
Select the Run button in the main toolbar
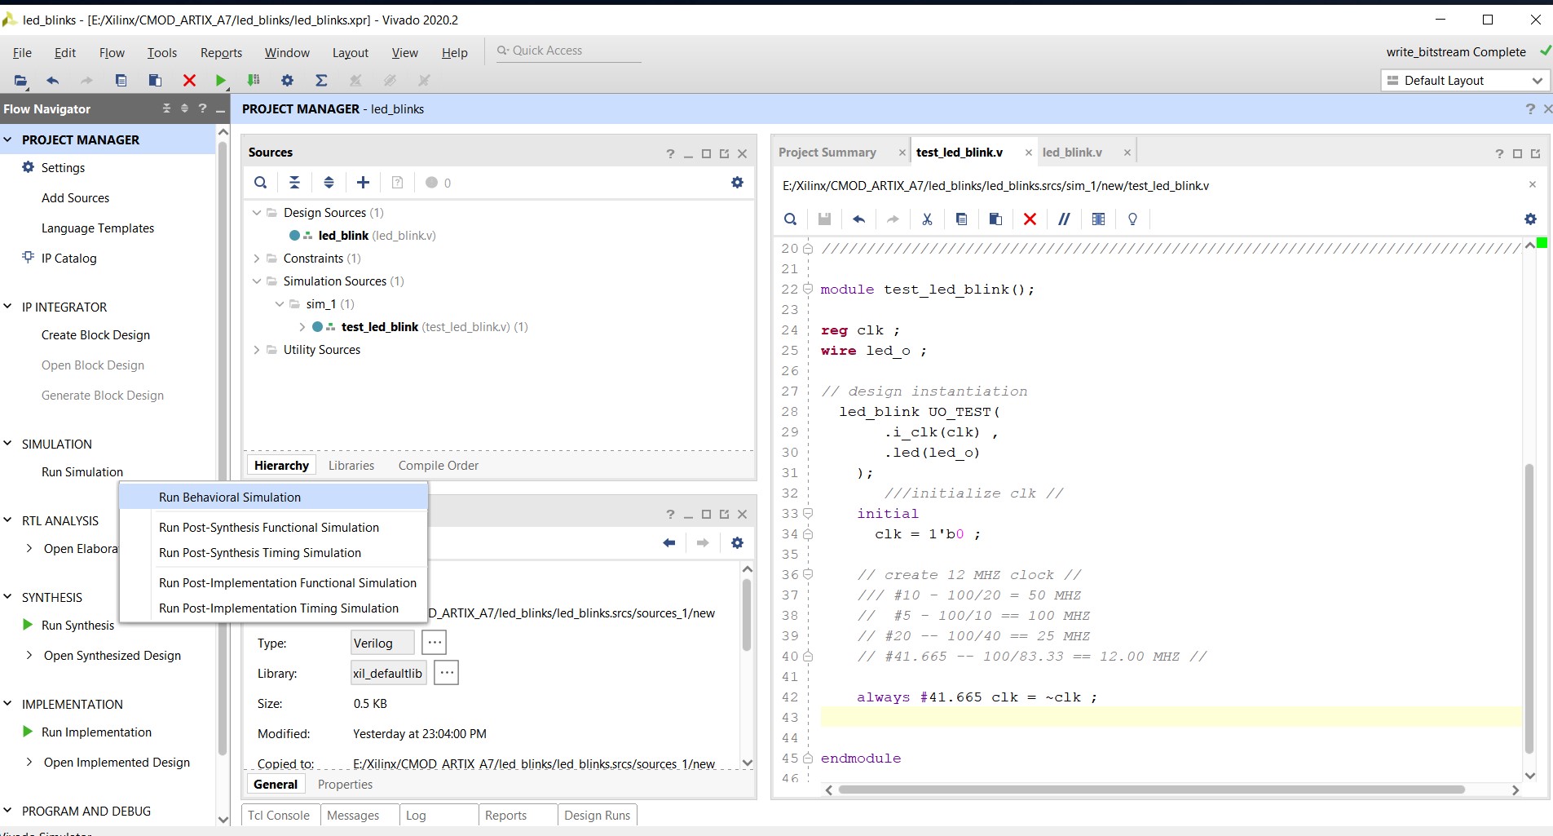[x=220, y=81]
